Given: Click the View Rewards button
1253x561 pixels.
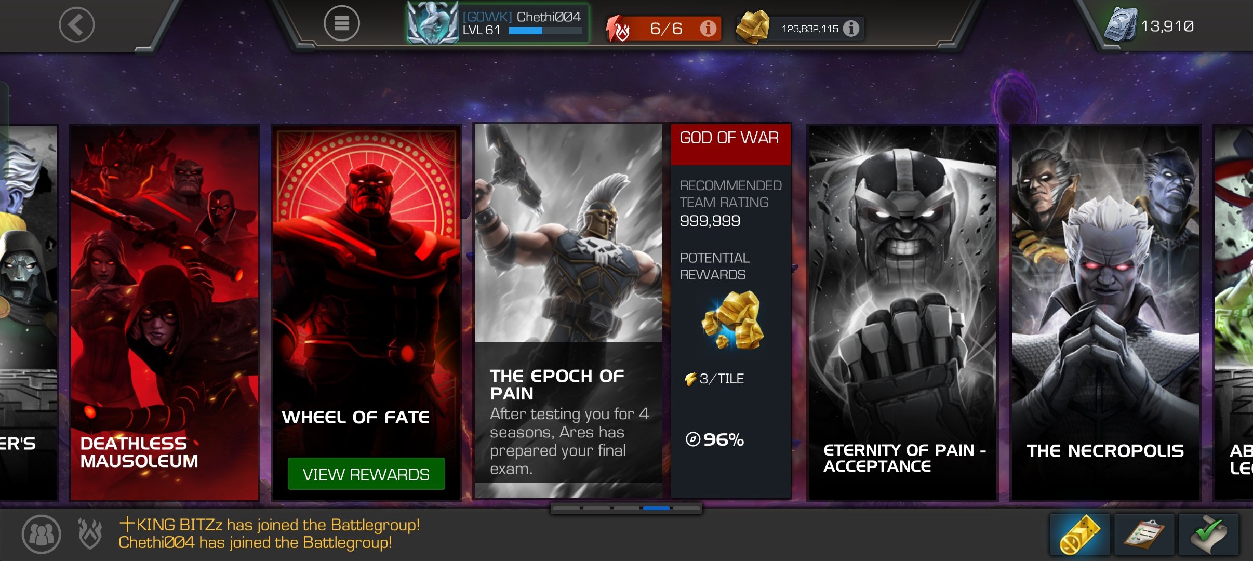Looking at the screenshot, I should [x=366, y=474].
